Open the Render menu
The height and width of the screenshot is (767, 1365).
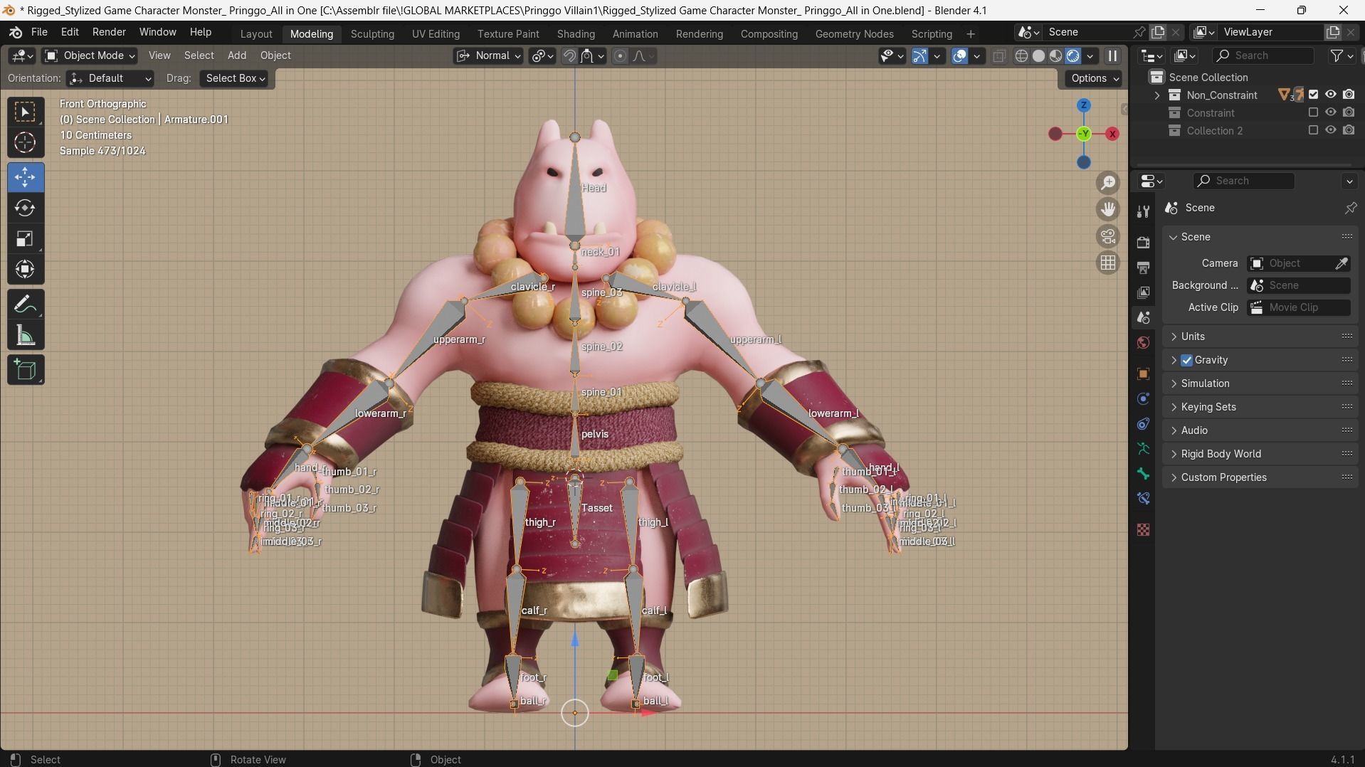(109, 33)
